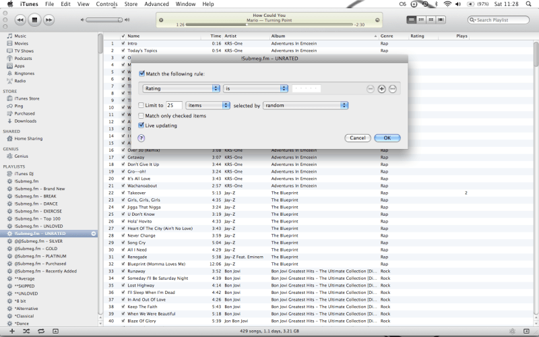Enable the Limit to checkbox
Screen dimensions: 539x337
141,105
